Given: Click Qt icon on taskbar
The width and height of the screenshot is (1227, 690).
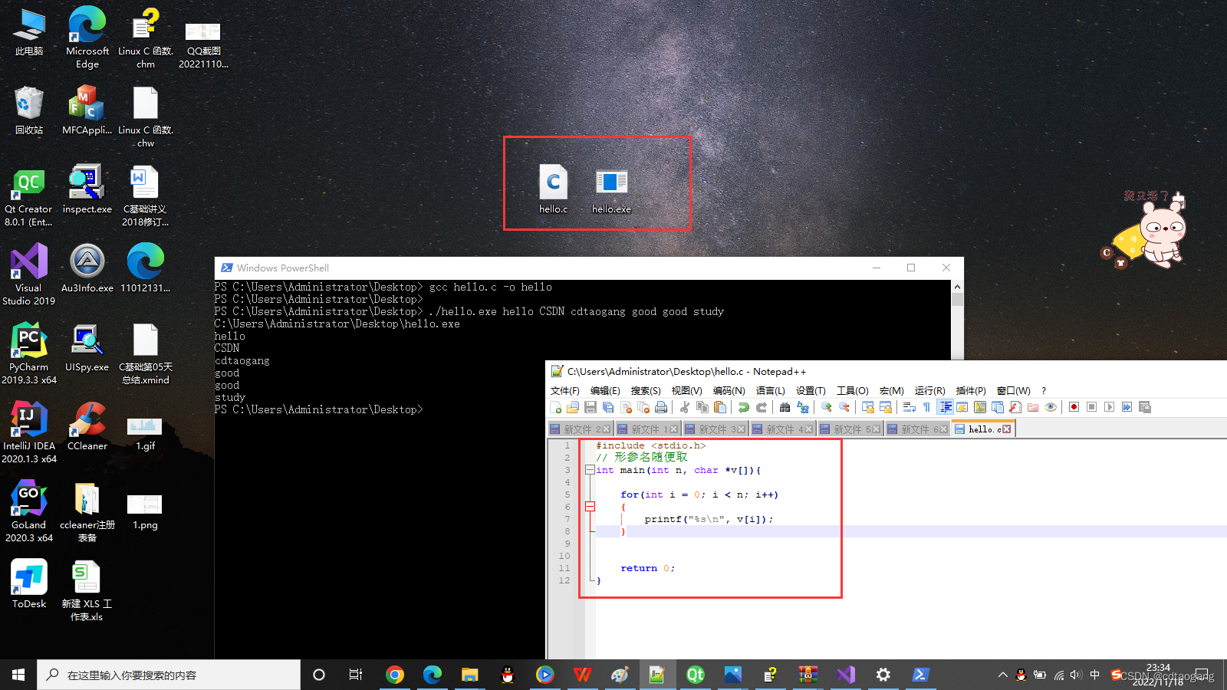Looking at the screenshot, I should coord(696,675).
